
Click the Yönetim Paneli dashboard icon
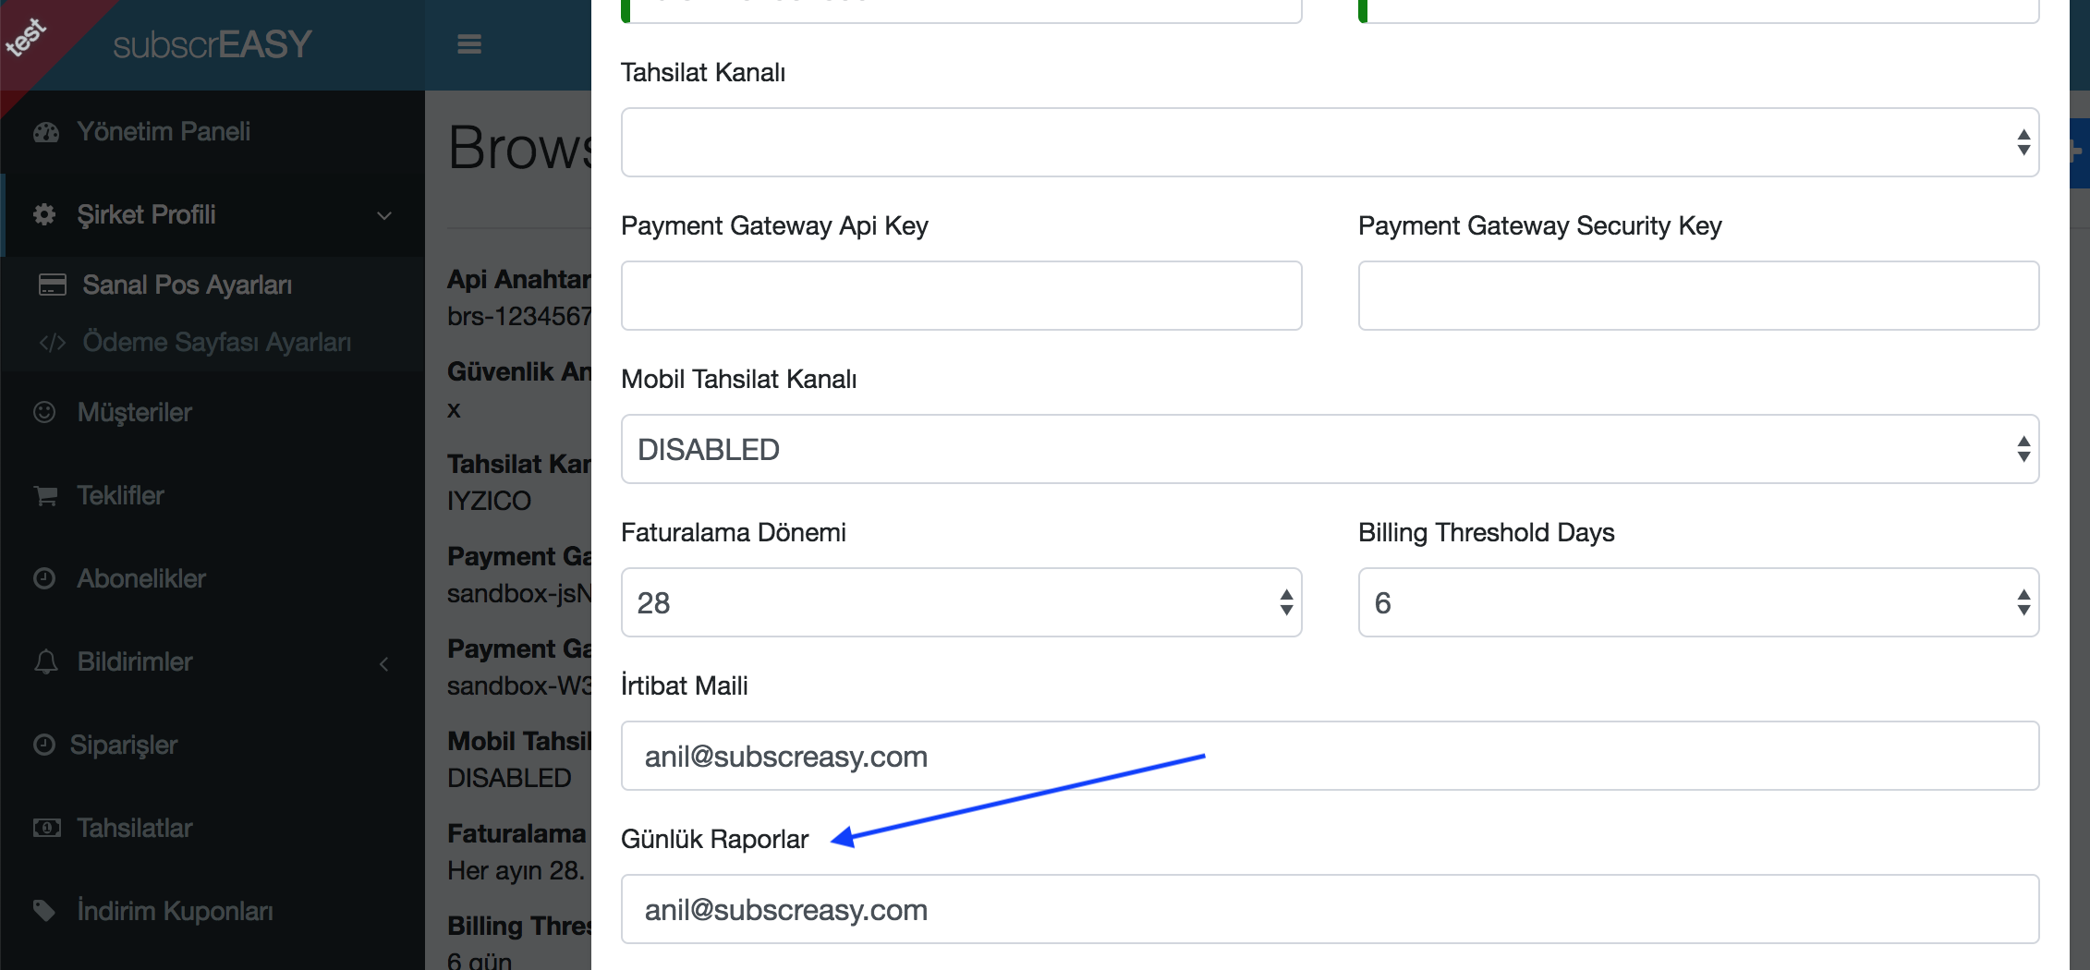tap(45, 132)
